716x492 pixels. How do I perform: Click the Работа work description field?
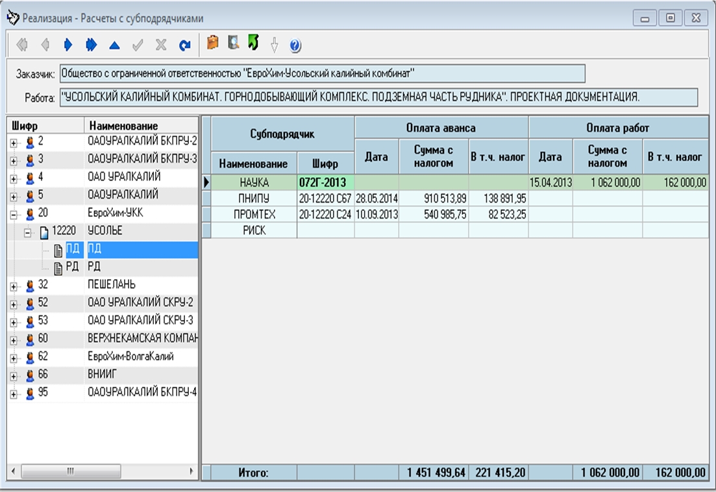point(379,97)
